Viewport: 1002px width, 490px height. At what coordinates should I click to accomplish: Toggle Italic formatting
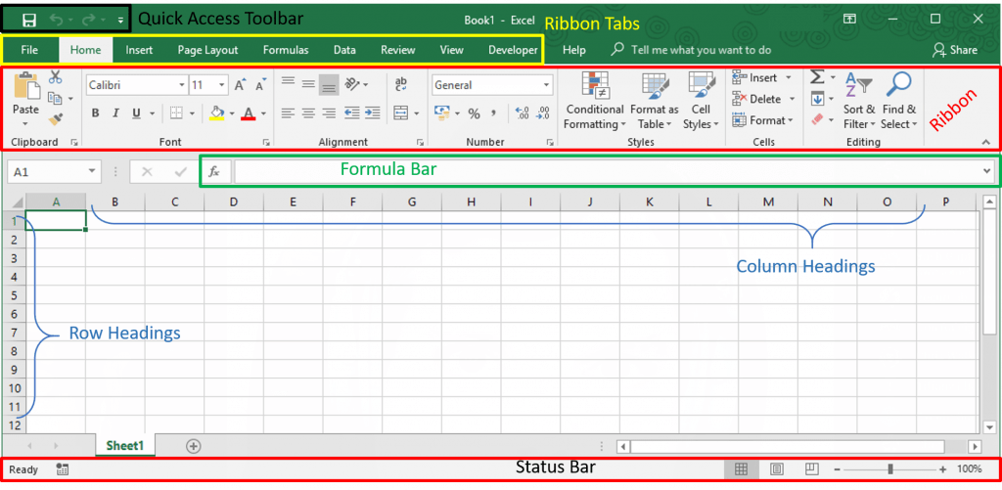[x=115, y=113]
